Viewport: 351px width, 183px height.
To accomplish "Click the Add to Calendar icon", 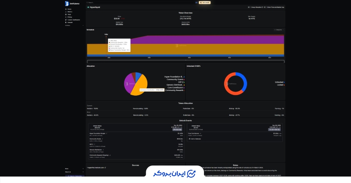I will click(x=190, y=139).
